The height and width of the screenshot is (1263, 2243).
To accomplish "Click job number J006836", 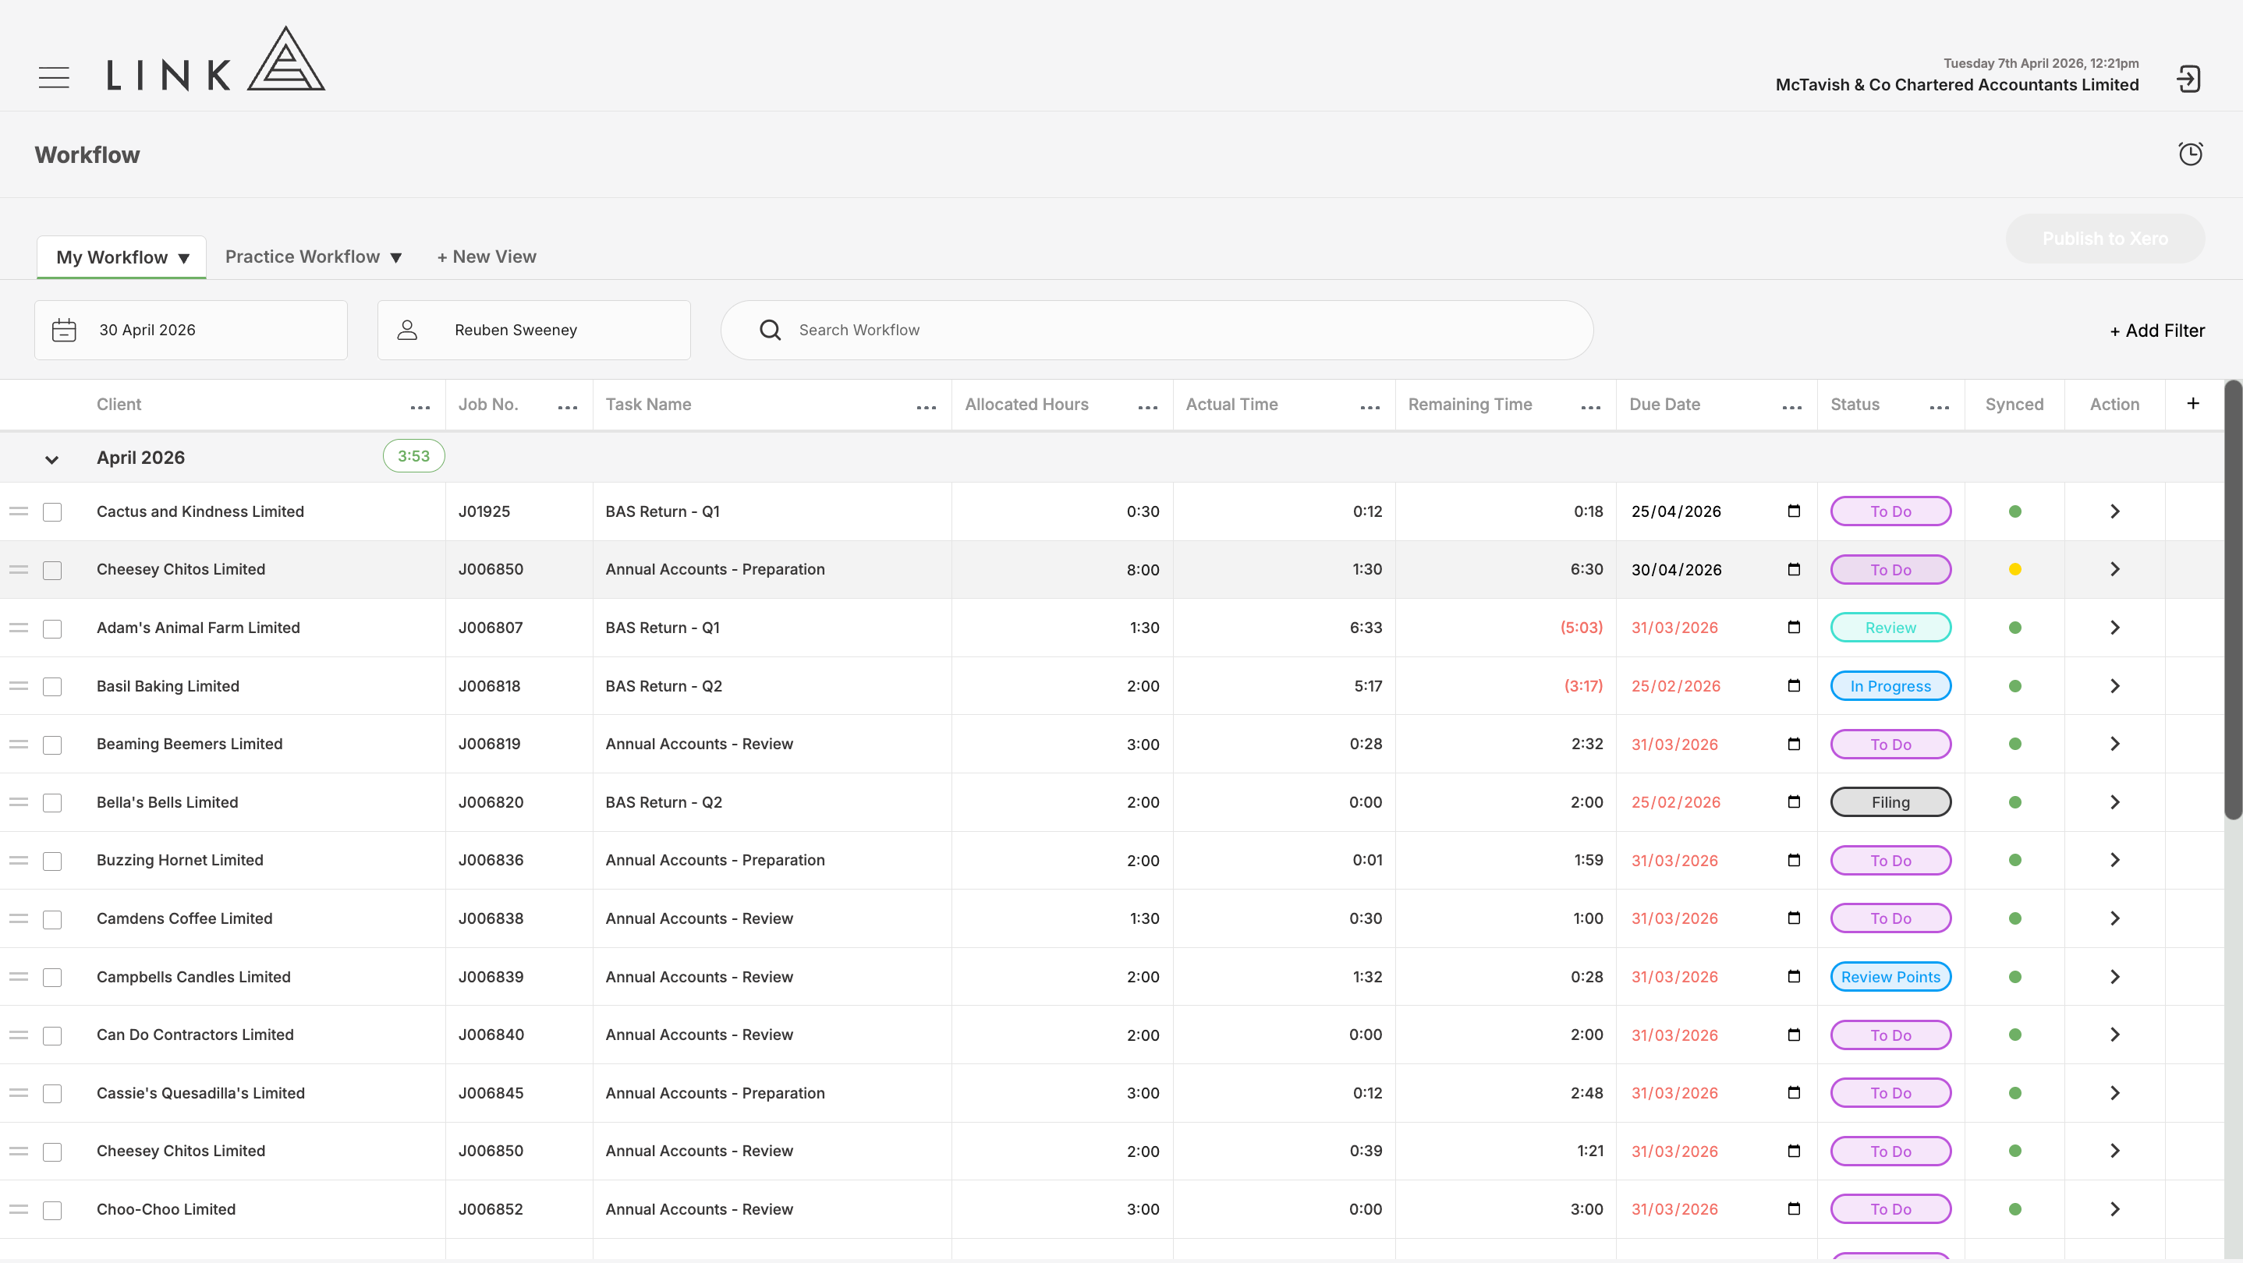I will pyautogui.click(x=491, y=860).
